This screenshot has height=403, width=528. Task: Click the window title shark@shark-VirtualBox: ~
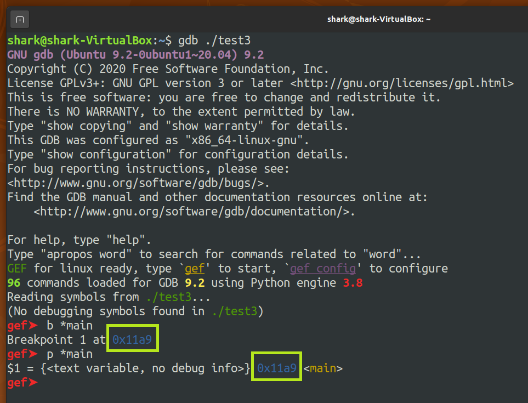coord(379,19)
